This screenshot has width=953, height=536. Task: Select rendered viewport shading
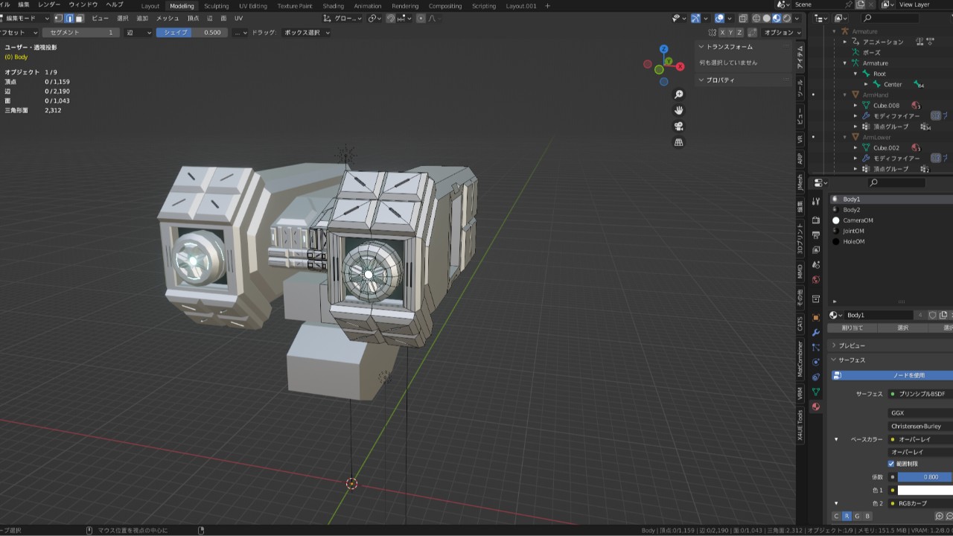click(x=786, y=19)
